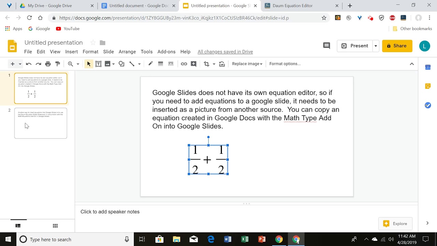Select the Paint format roller icon
This screenshot has height=246, width=437.
tap(58, 64)
